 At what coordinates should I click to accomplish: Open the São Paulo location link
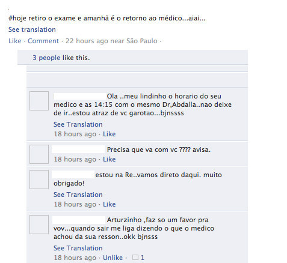pyautogui.click(x=142, y=41)
